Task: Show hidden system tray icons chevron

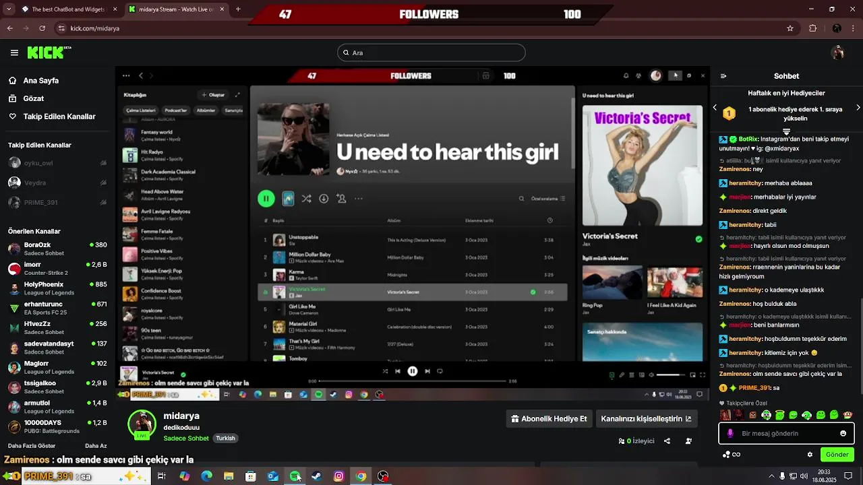Action: (771, 476)
